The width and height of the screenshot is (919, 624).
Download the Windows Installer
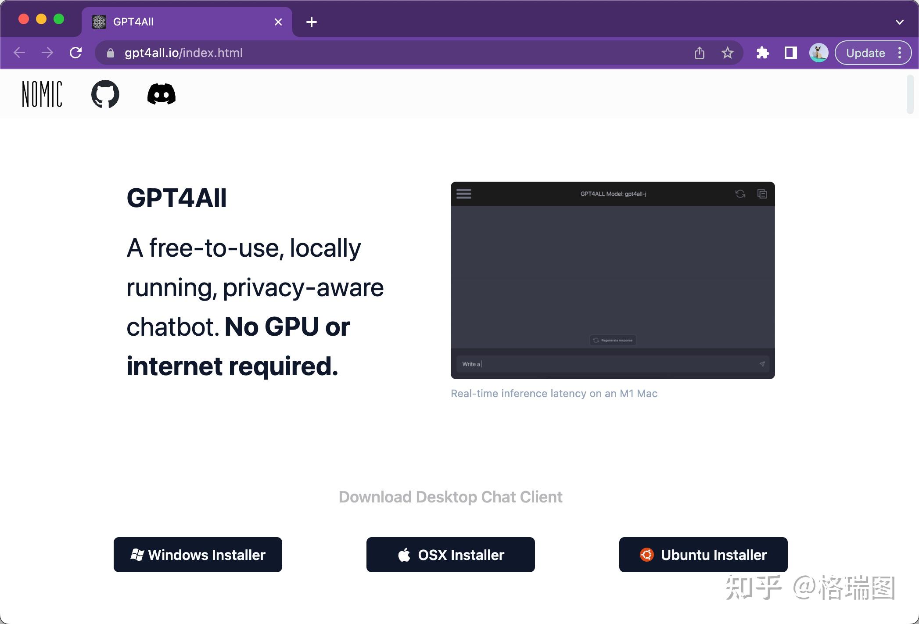pyautogui.click(x=198, y=555)
